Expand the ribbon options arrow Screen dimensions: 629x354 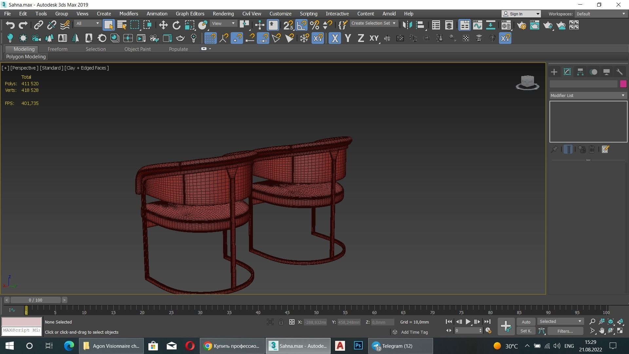click(210, 49)
